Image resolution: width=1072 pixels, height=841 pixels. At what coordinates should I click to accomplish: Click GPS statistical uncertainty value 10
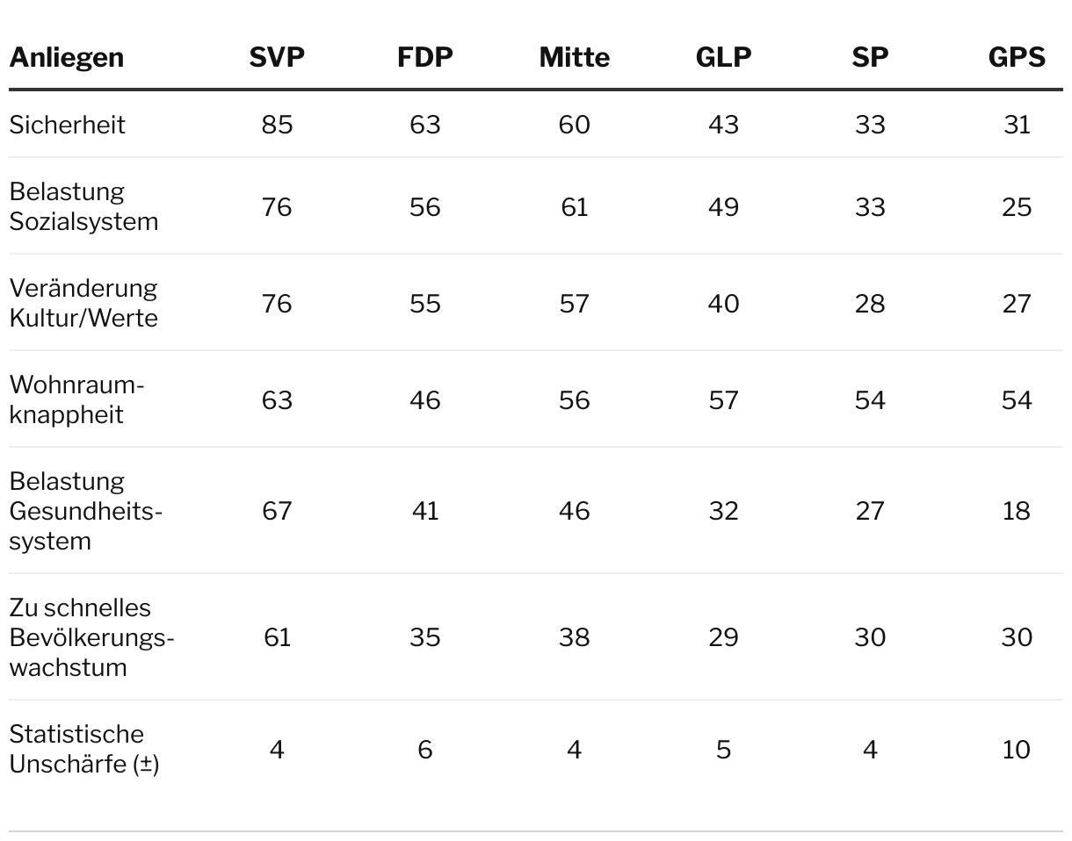[1017, 750]
